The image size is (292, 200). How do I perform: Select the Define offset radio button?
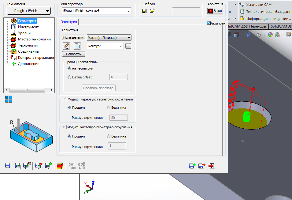[x=69, y=77]
